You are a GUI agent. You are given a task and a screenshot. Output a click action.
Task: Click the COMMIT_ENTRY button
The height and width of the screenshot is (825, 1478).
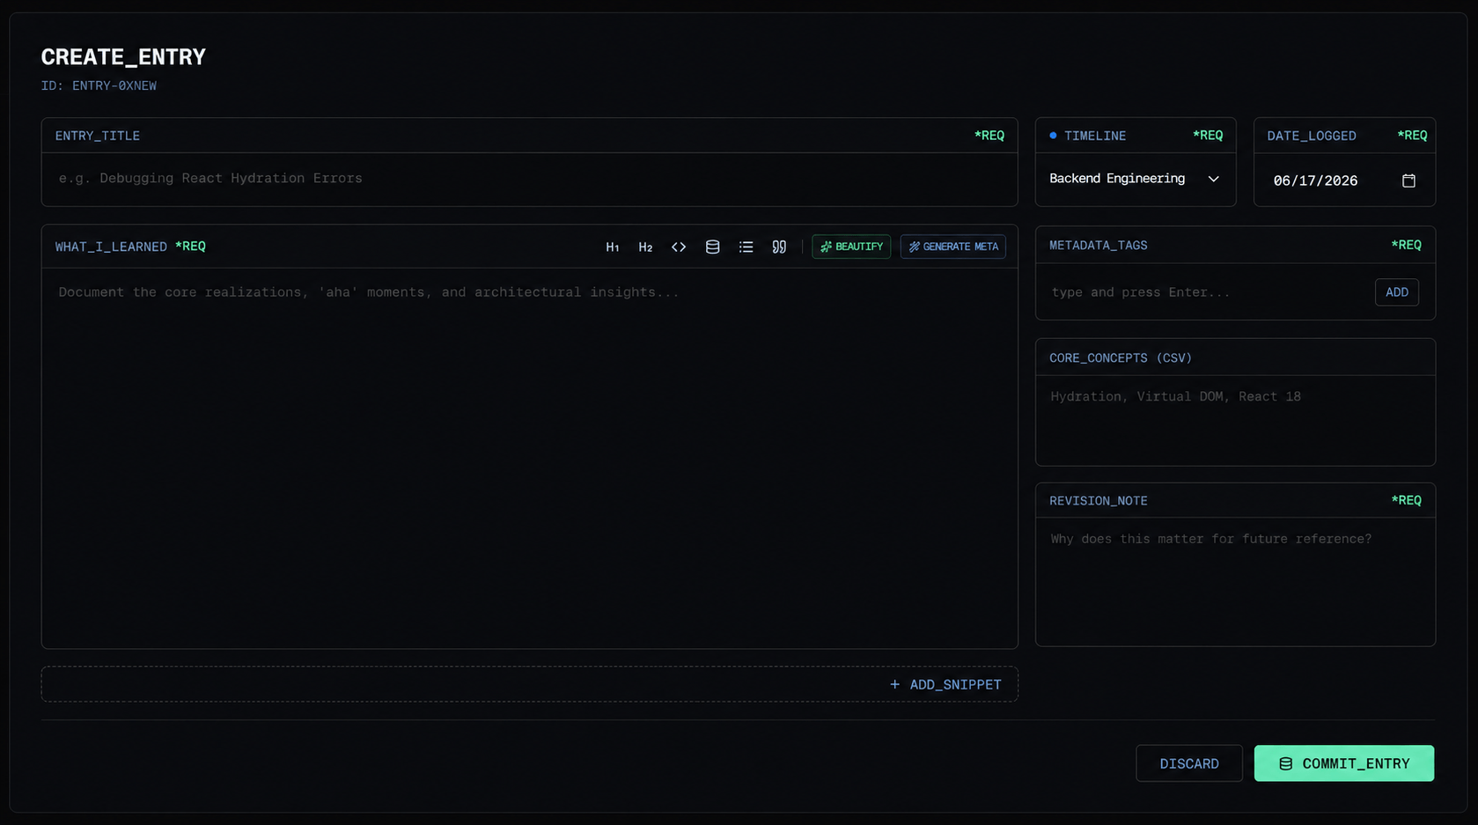pos(1343,763)
